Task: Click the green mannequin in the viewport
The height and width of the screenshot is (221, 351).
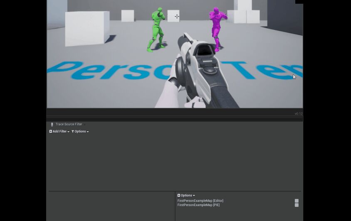Action: (x=157, y=29)
